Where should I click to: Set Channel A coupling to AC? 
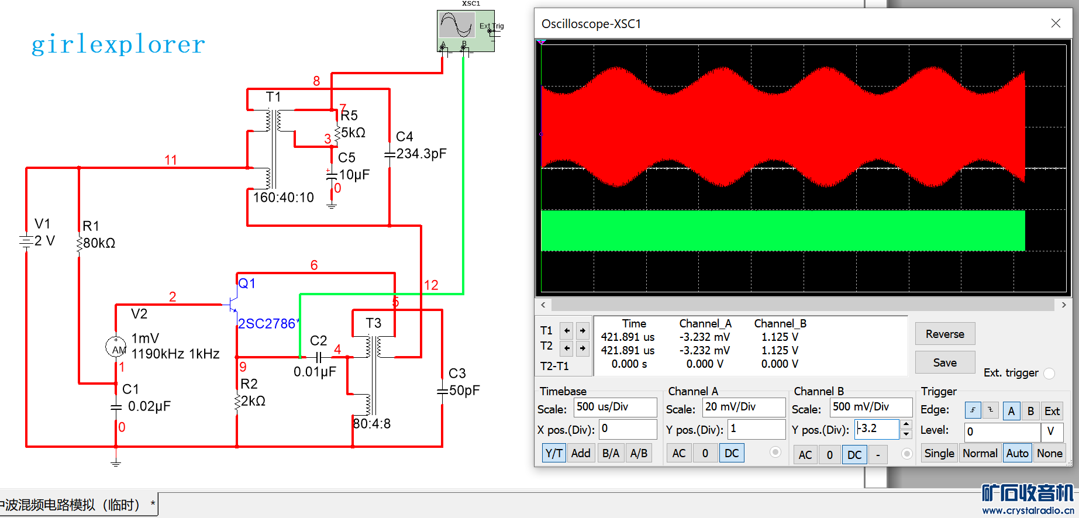click(679, 453)
